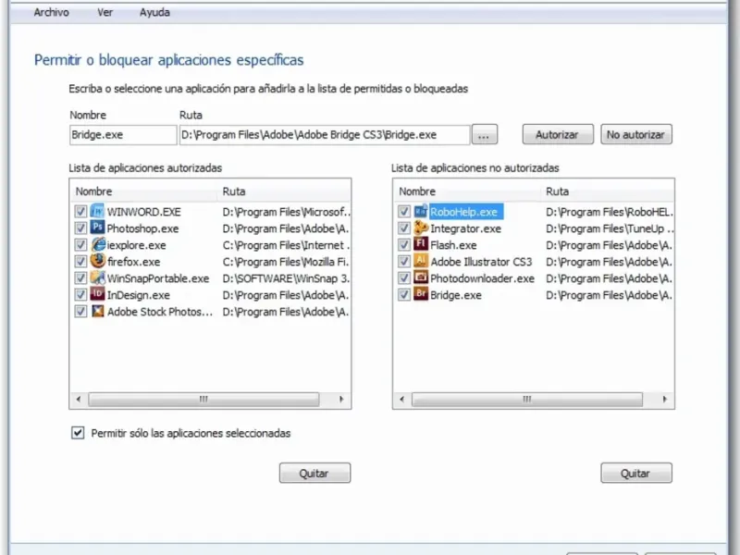Image resolution: width=740 pixels, height=555 pixels.
Task: Click the Photodownloader.exe app icon
Action: click(421, 277)
